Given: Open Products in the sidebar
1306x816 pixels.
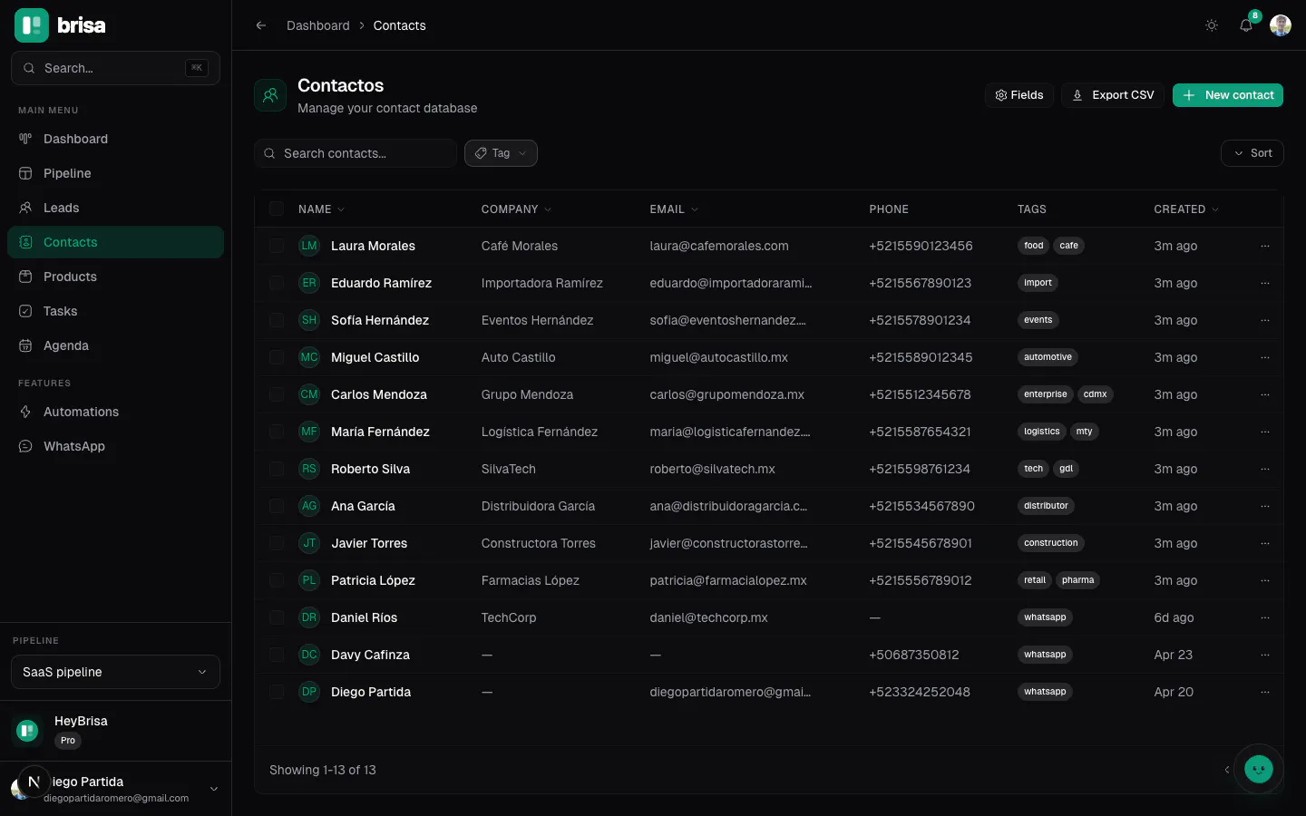Looking at the screenshot, I should [x=115, y=277].
